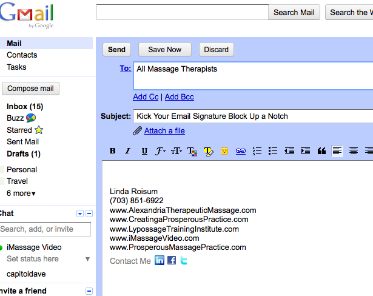This screenshot has height=296, width=373.
Task: Open the Travel label
Action: pyautogui.click(x=17, y=181)
